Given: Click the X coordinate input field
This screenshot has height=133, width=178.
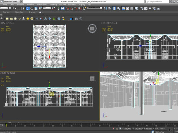Looking at the screenshot, I should point(128,129).
